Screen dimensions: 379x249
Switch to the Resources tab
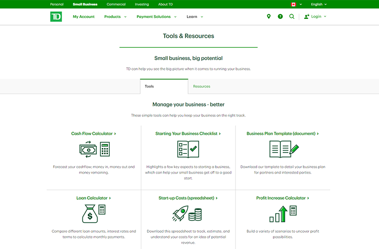pos(202,87)
